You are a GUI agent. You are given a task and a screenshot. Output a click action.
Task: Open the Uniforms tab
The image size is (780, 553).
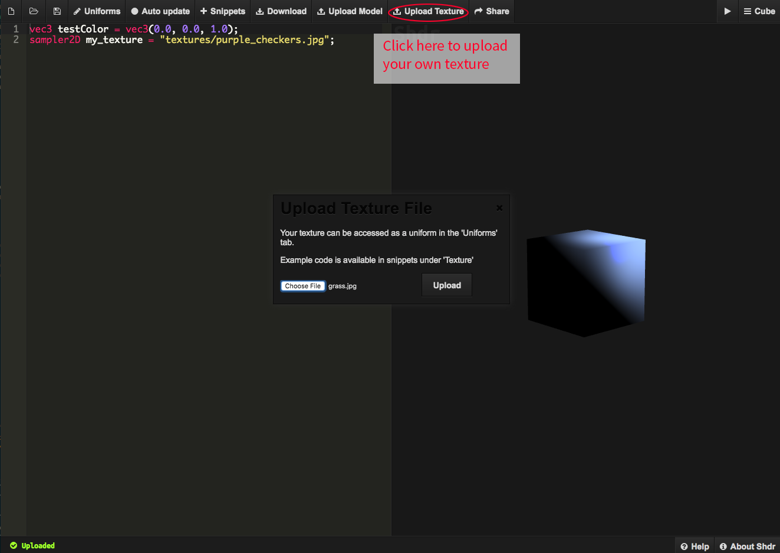pyautogui.click(x=97, y=11)
